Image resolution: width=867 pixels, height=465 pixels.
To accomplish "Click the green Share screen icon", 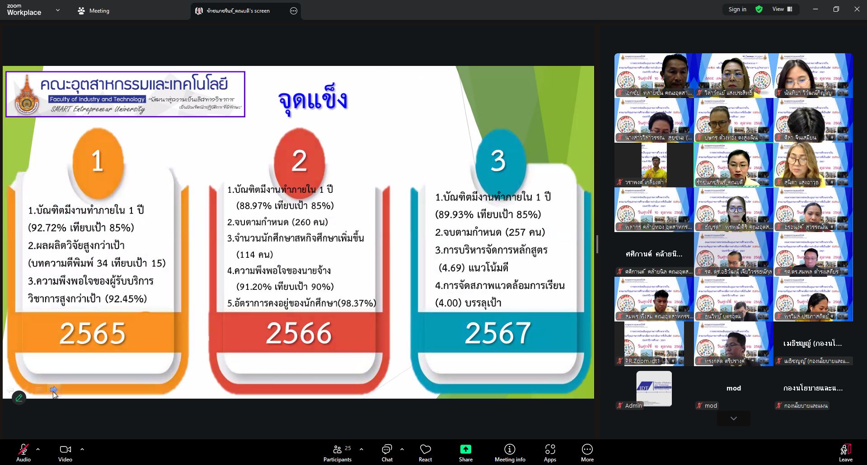I will 465,452.
